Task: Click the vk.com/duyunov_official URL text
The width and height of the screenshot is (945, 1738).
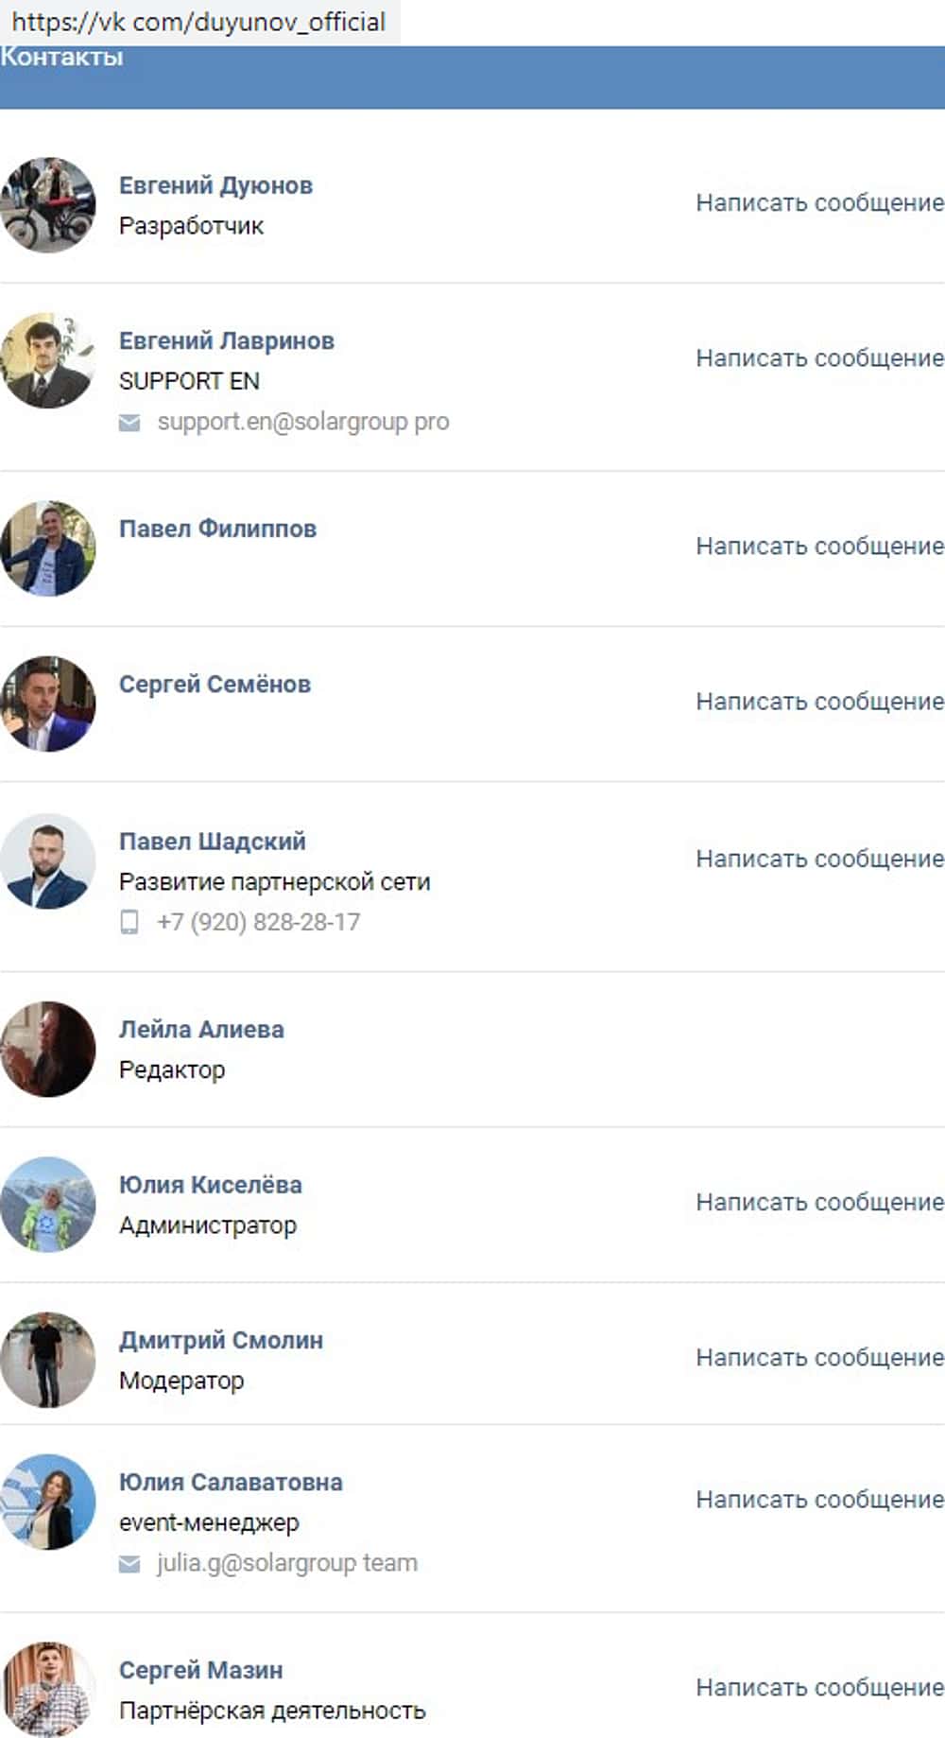Action: point(198,22)
